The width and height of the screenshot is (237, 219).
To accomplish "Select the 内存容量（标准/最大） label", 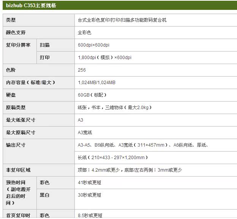I will (31, 83).
